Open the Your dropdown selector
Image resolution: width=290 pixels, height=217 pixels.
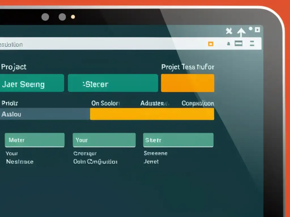point(104,140)
